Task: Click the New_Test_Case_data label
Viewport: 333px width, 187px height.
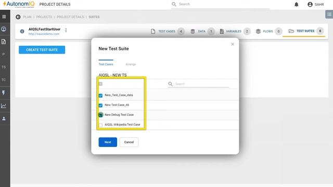Action: point(119,95)
